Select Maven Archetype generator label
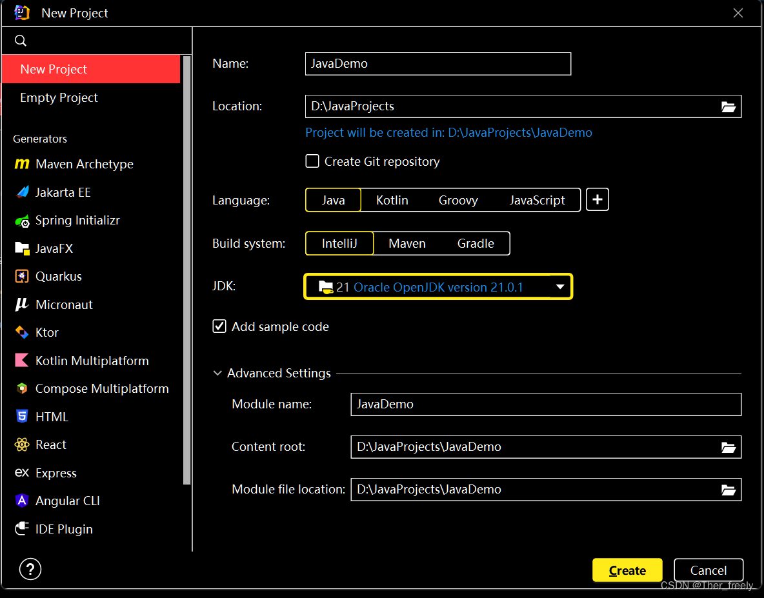The image size is (764, 598). 85,164
